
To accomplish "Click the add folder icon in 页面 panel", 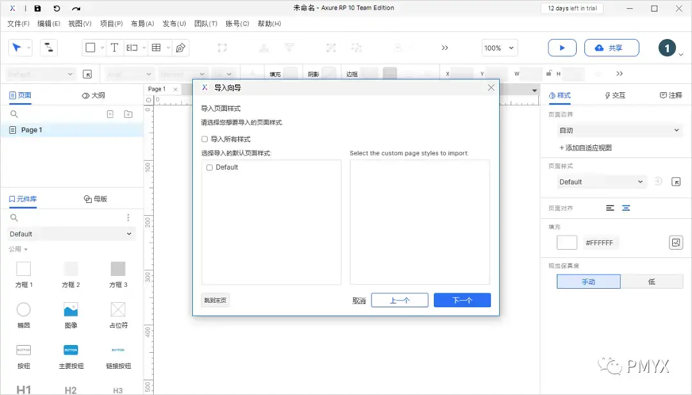I will pyautogui.click(x=128, y=113).
